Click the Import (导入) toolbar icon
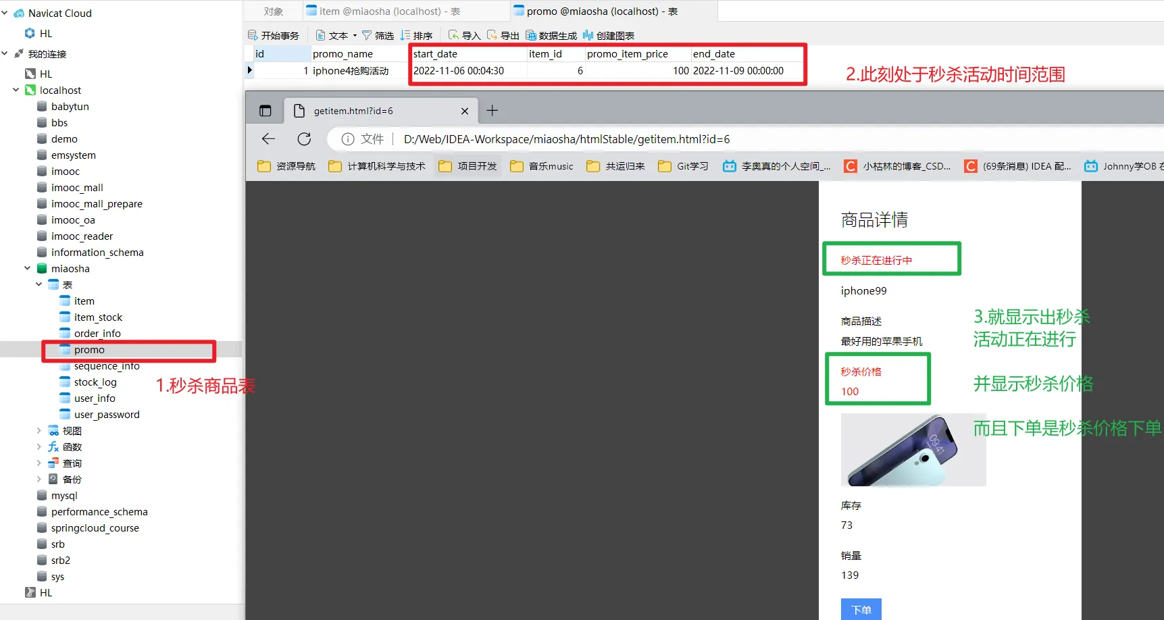1164x620 pixels. (453, 35)
